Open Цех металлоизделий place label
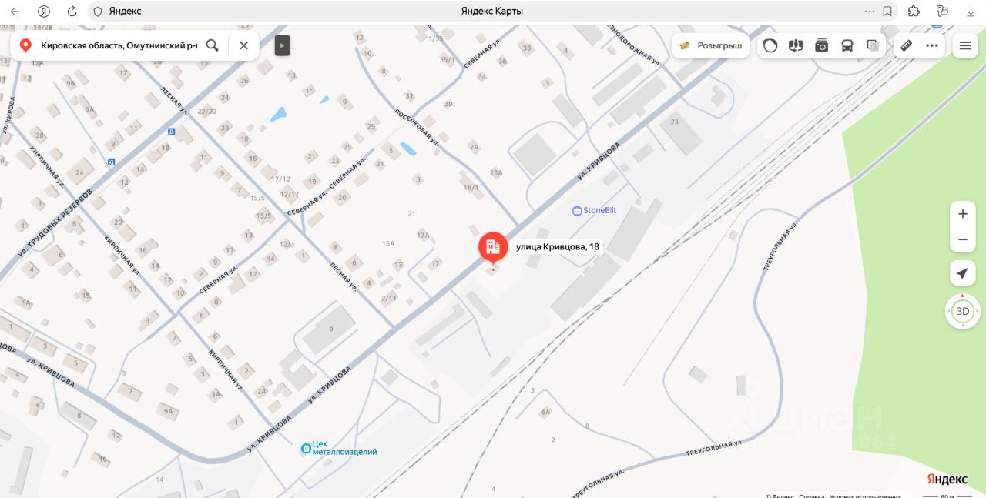This screenshot has height=498, width=986. click(339, 447)
